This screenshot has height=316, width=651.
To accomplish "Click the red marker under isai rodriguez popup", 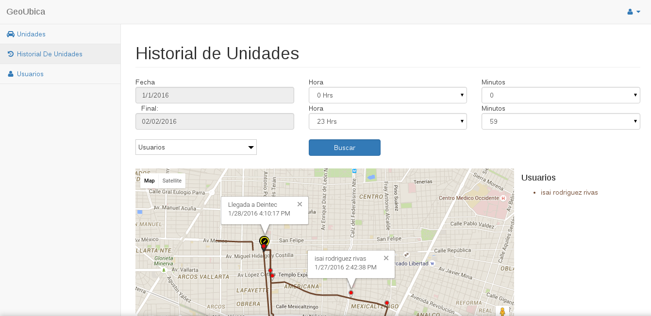I will [x=351, y=293].
